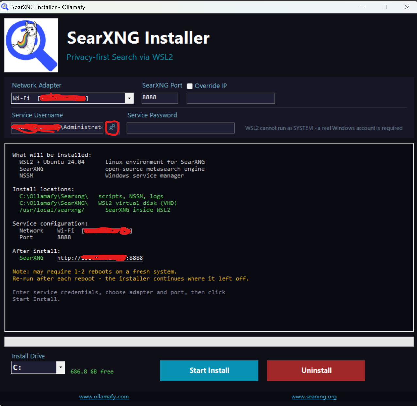
Task: Click the 'Privacy-first Search via WSL2' subtitle
Action: [x=120, y=57]
